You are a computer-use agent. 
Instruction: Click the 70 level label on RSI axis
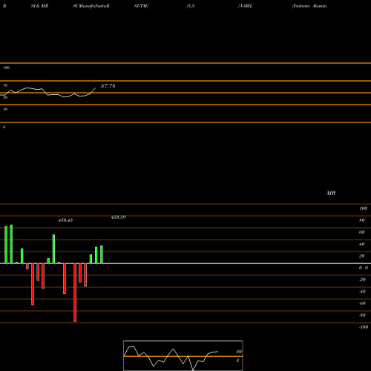(5, 85)
